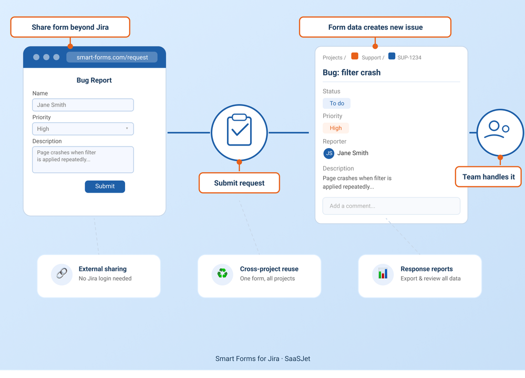Click the Description textarea about page crashes
Image resolution: width=525 pixels, height=378 pixels.
point(83,159)
